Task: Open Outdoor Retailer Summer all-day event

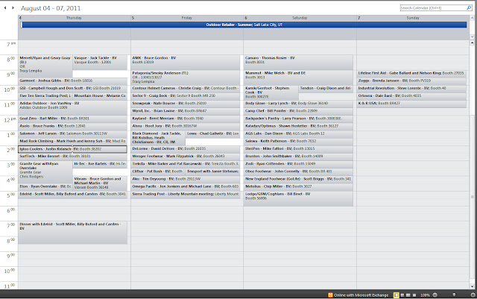Action: pyautogui.click(x=244, y=25)
